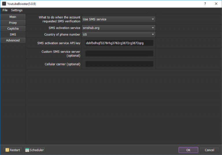Expand the Country of phone number dropdown
Screen dimensions: 222x155
119,35
